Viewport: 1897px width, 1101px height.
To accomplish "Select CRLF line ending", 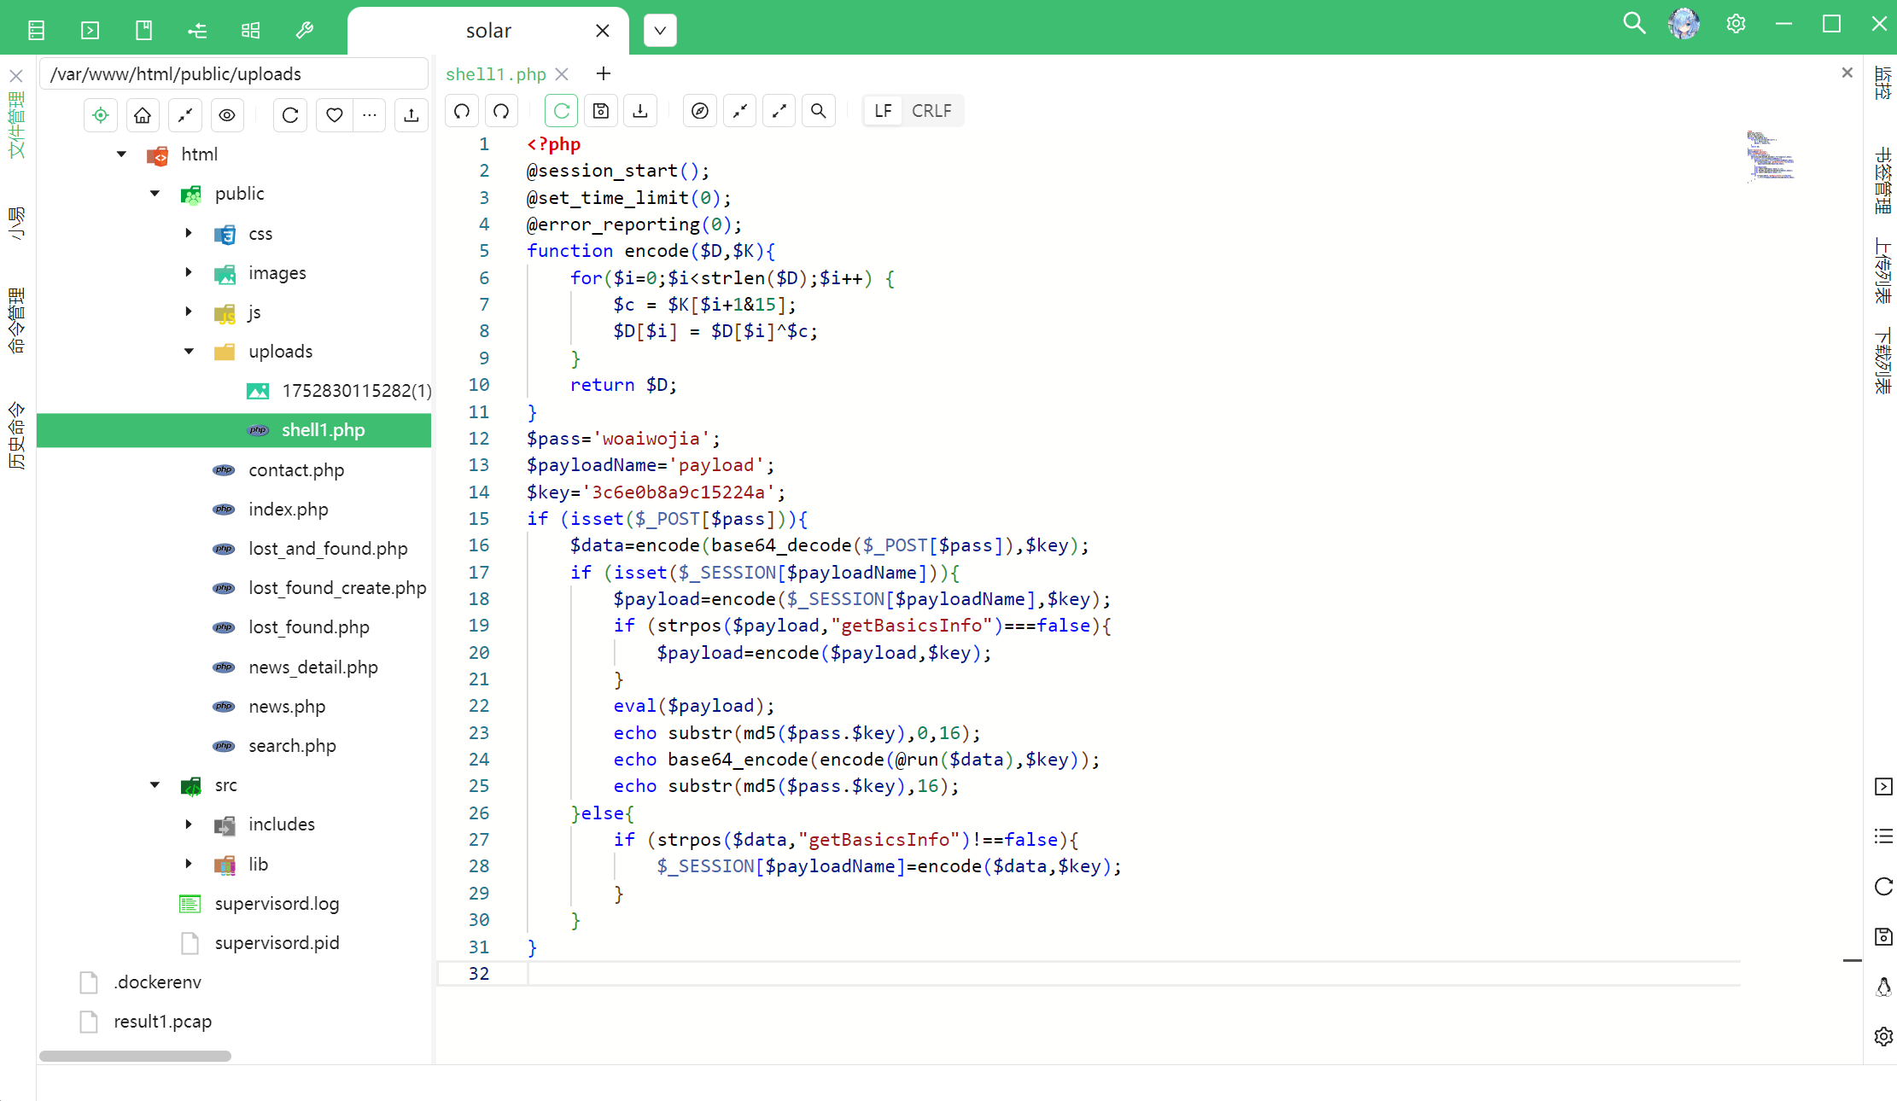I will (x=931, y=111).
